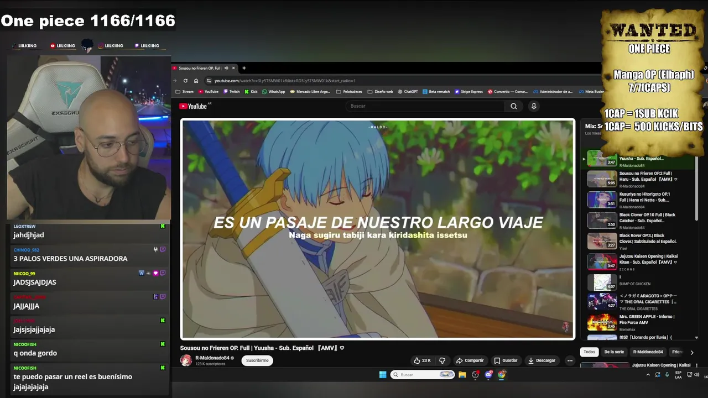This screenshot has height=398, width=708.
Task: Open the Chrome taskbar icon
Action: (x=502, y=375)
